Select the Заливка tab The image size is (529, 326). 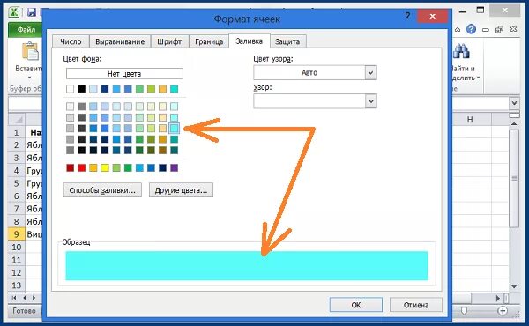[249, 41]
